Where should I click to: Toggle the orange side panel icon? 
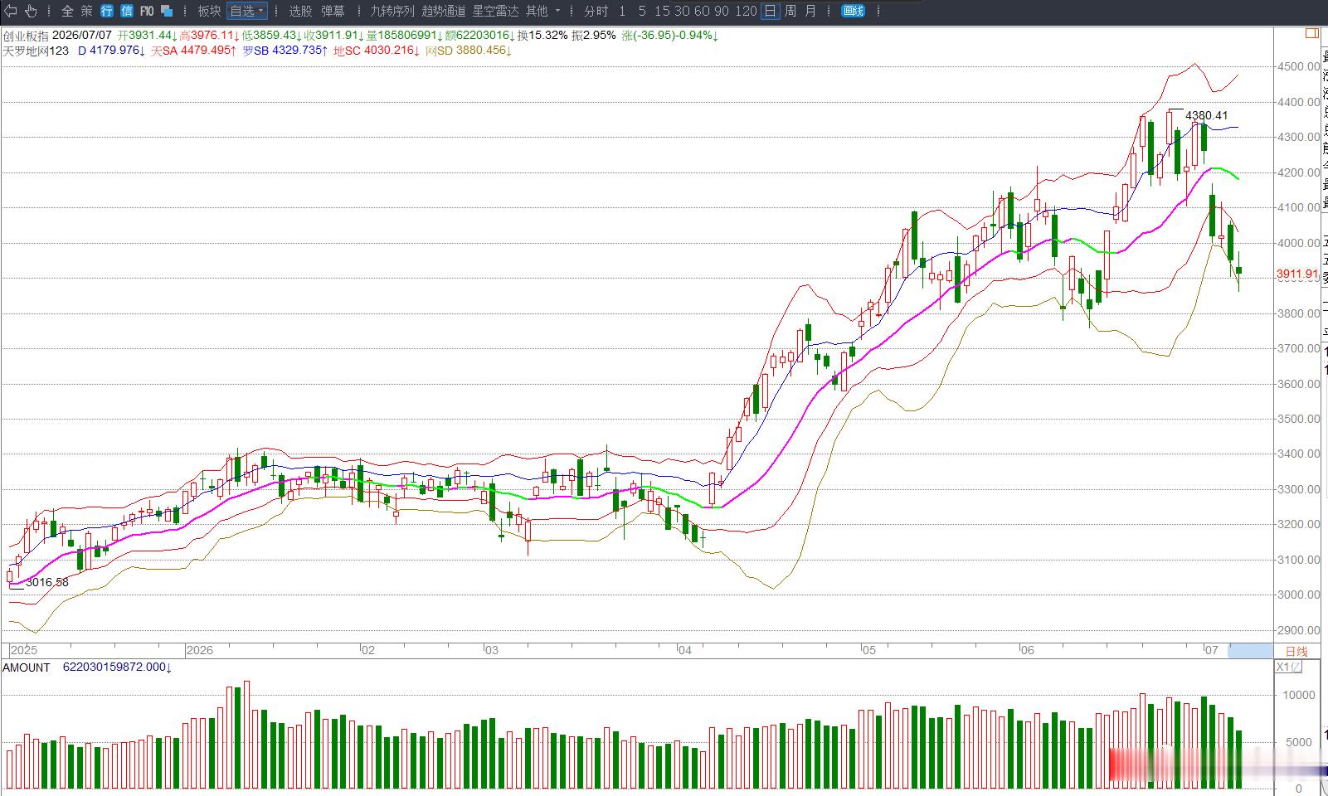1311,34
